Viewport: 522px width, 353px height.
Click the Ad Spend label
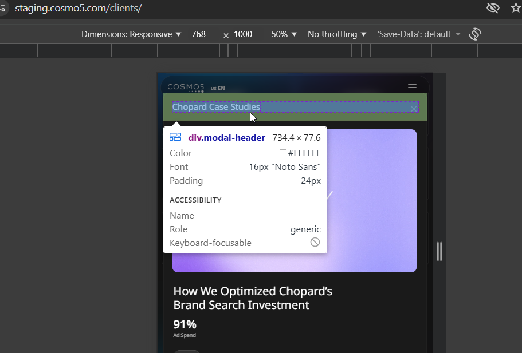[185, 335]
